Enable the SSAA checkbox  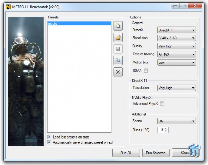tap(146, 71)
